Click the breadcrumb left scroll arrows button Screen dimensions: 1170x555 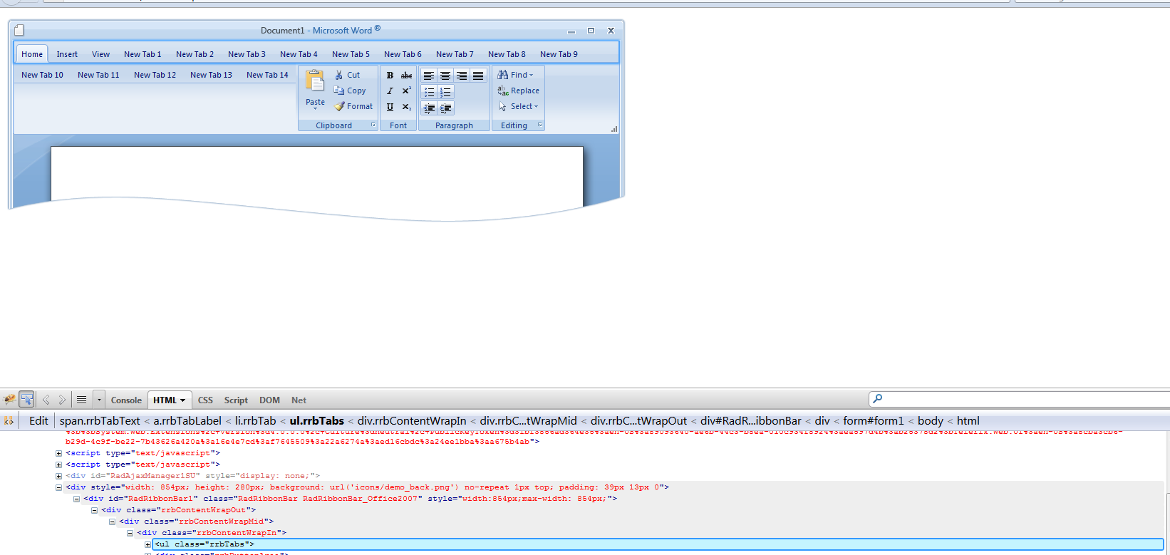point(9,421)
